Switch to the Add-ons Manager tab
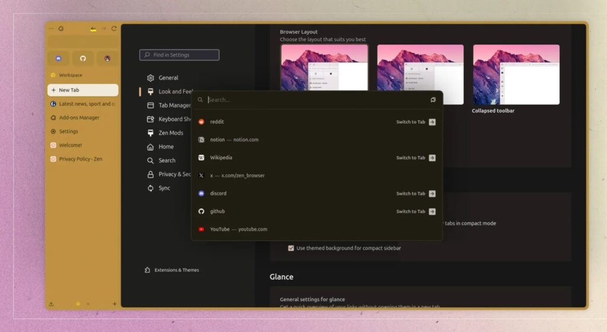The width and height of the screenshot is (607, 332). (79, 118)
